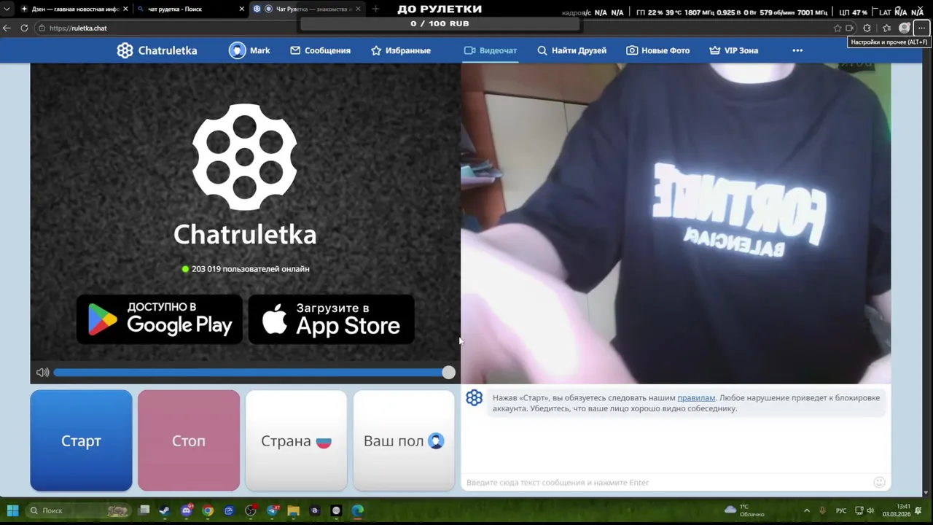933x525 pixels.
Task: Click the chat message input field
Action: point(667,482)
